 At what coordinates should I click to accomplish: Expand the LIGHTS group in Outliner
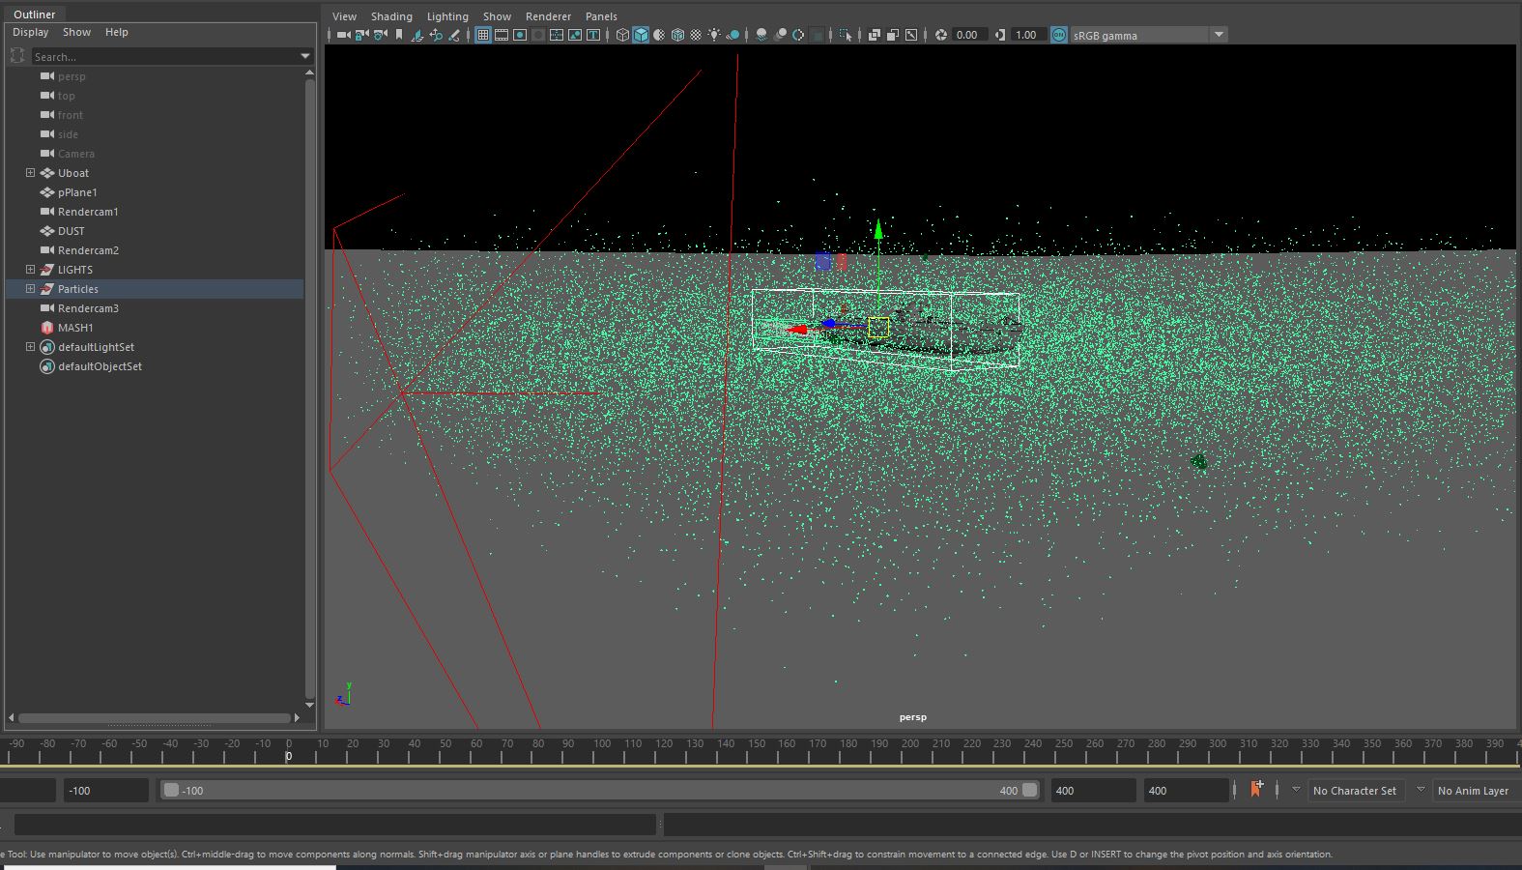click(30, 270)
